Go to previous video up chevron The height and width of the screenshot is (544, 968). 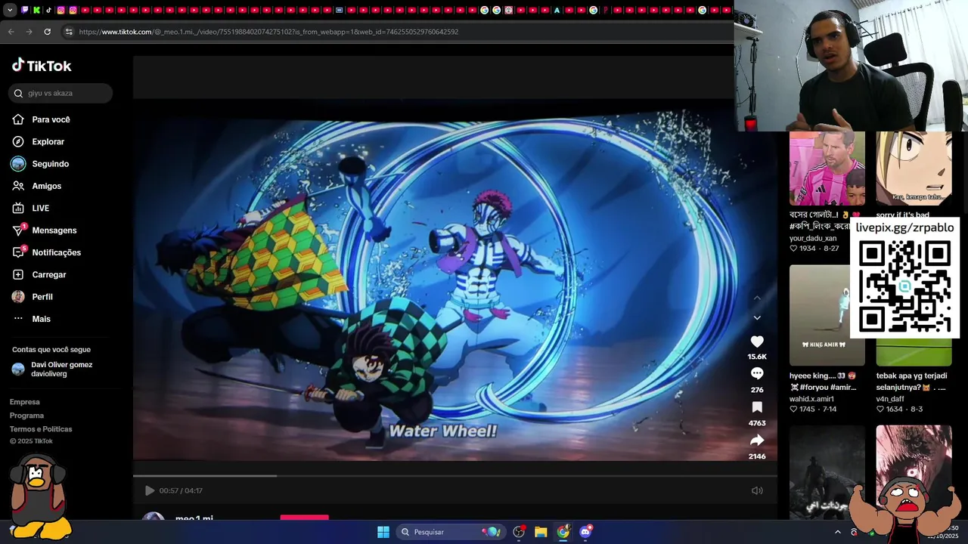(x=757, y=298)
